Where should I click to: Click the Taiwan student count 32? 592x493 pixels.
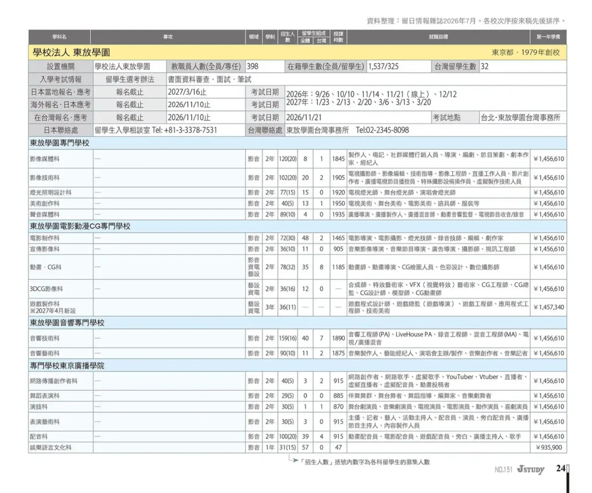pyautogui.click(x=484, y=67)
